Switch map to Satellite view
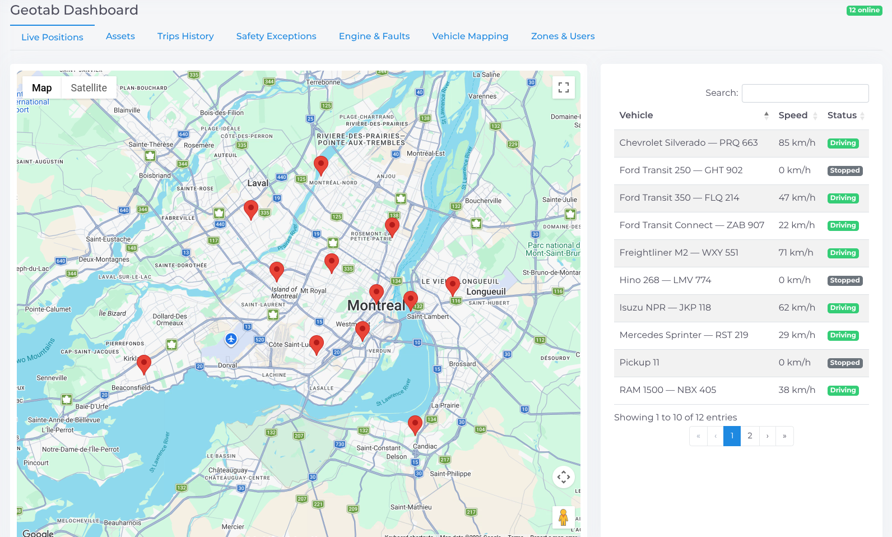The image size is (892, 537). 89,87
